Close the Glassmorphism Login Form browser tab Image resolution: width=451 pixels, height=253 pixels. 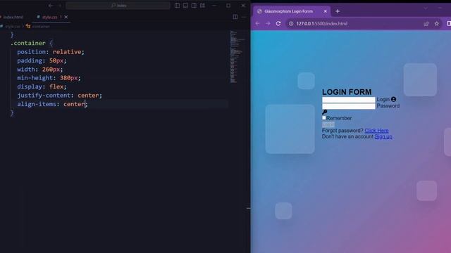point(326,11)
